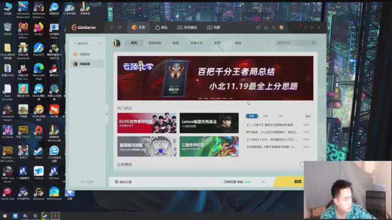Open Microsoft Edge desktop shortcut
The image size is (392, 220).
pos(39,71)
